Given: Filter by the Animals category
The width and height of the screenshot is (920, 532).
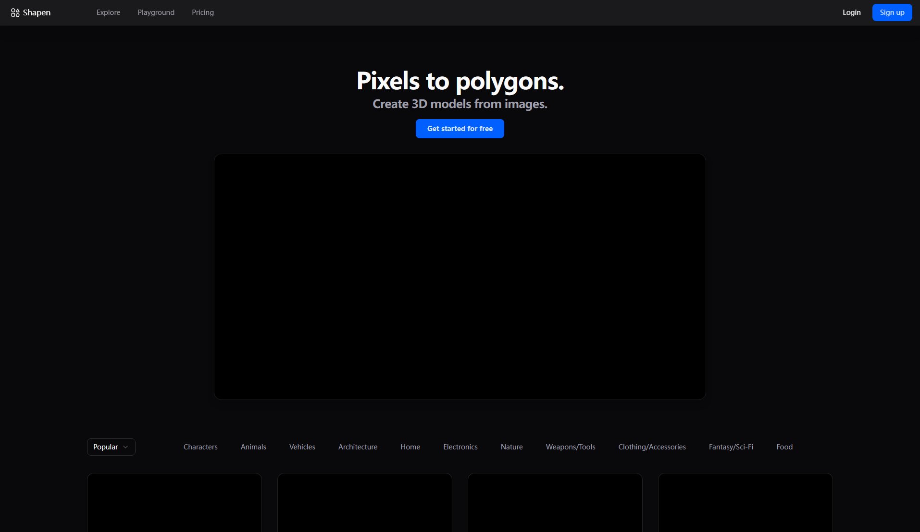Looking at the screenshot, I should coord(253,447).
